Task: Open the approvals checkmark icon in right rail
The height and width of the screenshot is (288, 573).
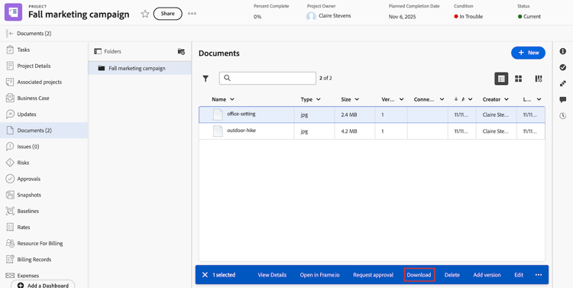Action: tap(563, 67)
